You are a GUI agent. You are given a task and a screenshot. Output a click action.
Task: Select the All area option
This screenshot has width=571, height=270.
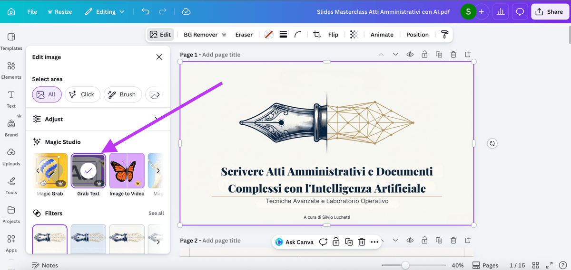pyautogui.click(x=47, y=94)
